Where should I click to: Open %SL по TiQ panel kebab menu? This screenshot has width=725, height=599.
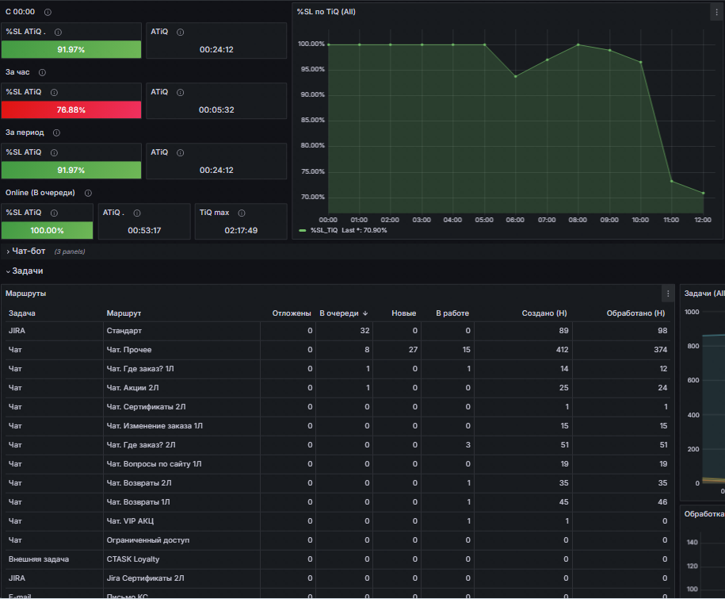pos(716,13)
